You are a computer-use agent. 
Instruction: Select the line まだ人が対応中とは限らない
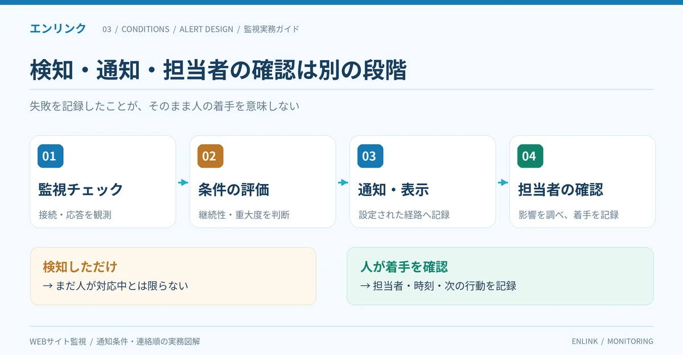[122, 286]
